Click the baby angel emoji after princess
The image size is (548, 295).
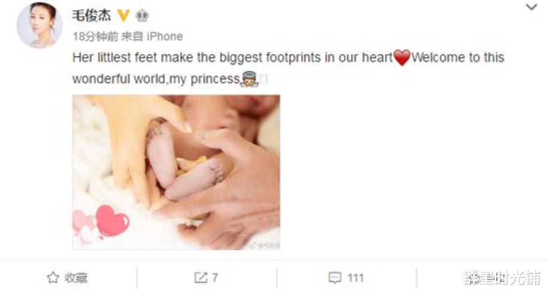(x=249, y=79)
